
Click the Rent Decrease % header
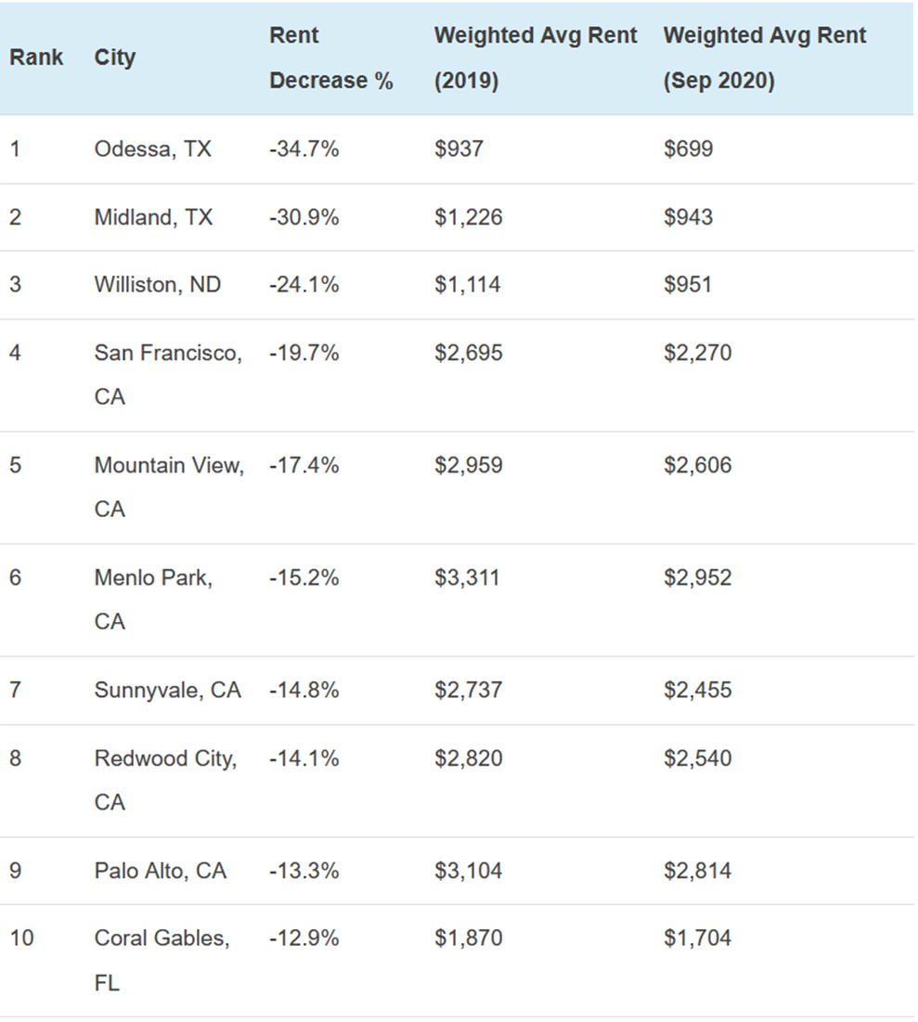330,58
